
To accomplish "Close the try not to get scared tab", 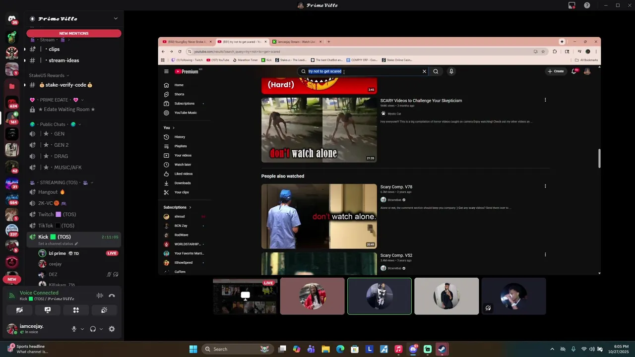I will click(x=265, y=42).
